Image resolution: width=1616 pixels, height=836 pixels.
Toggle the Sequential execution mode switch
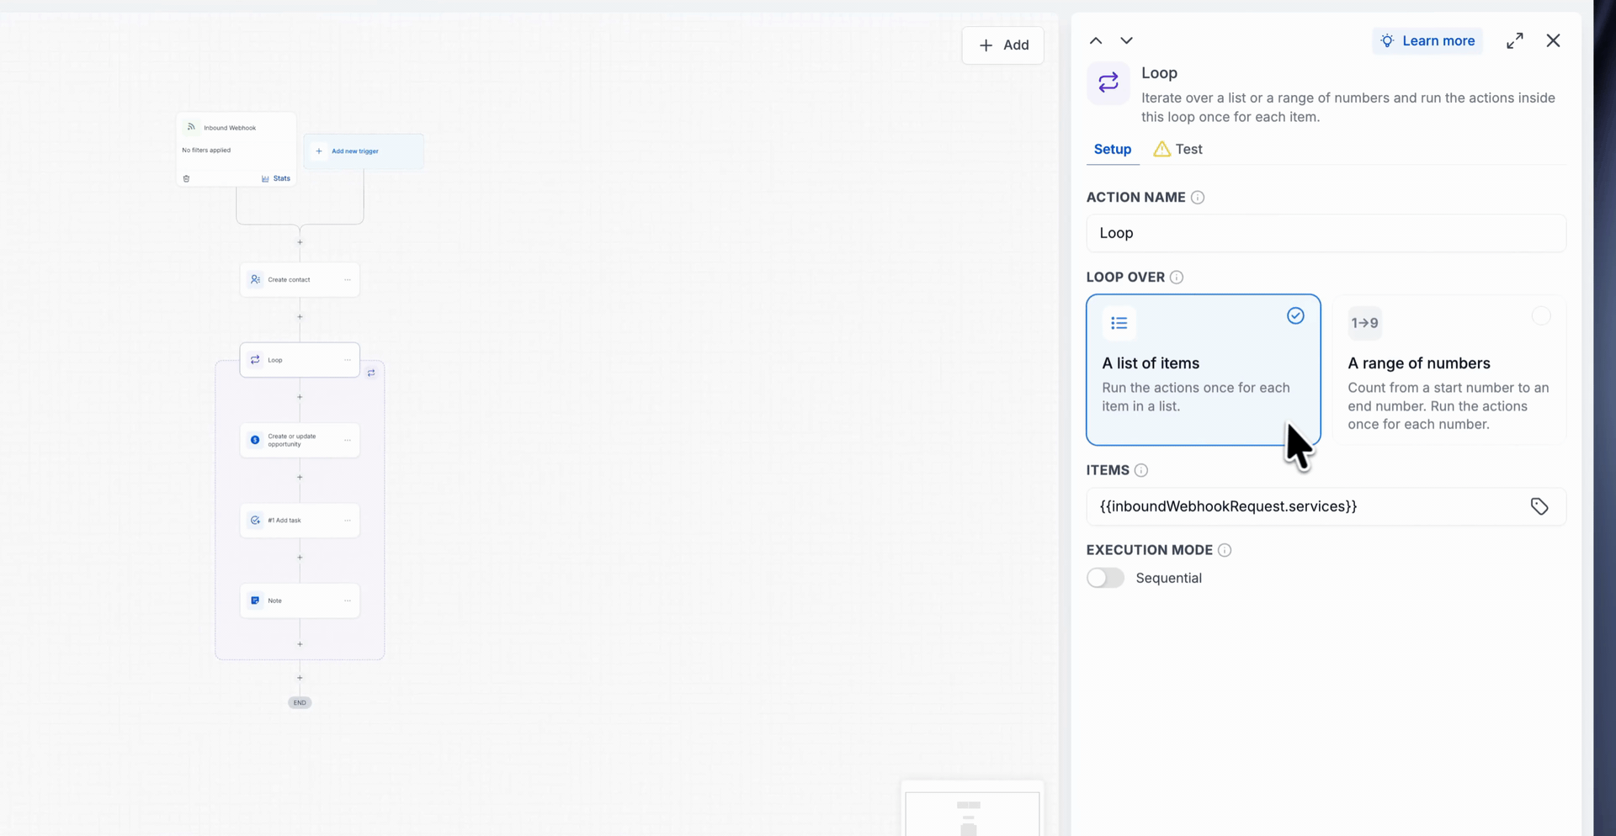pos(1105,578)
